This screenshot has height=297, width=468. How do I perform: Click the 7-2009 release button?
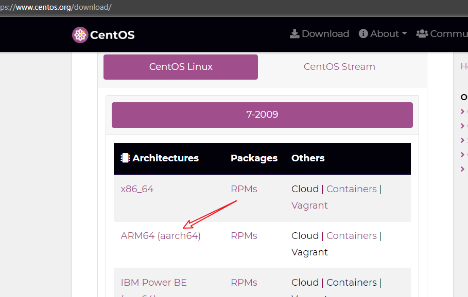point(262,115)
